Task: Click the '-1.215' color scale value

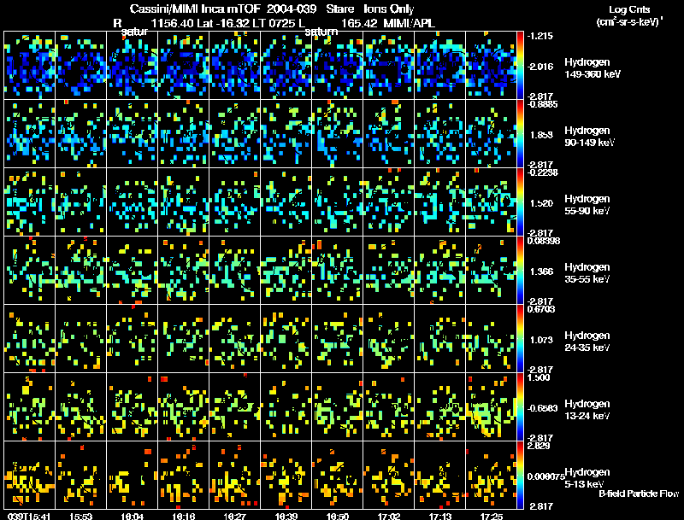Action: pos(540,36)
